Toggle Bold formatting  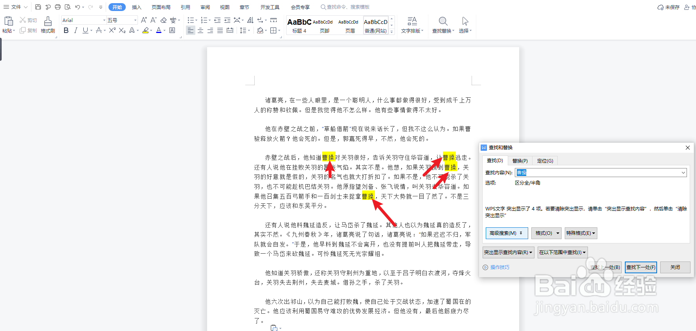click(66, 30)
